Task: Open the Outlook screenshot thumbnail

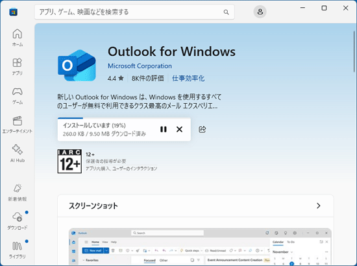Action: click(x=200, y=247)
